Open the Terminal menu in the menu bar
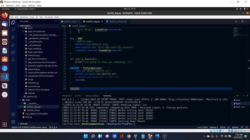 pos(48,17)
